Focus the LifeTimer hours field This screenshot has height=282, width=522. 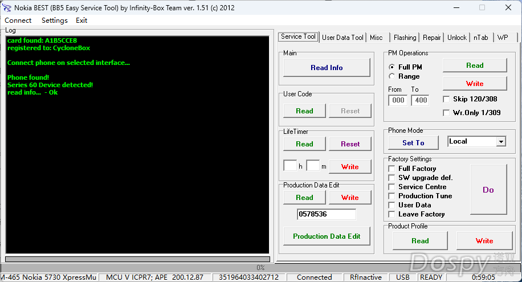290,165
